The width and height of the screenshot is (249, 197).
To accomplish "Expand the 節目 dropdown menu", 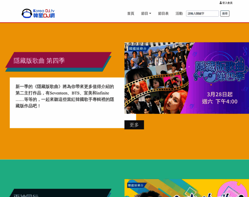I will tap(146, 13).
